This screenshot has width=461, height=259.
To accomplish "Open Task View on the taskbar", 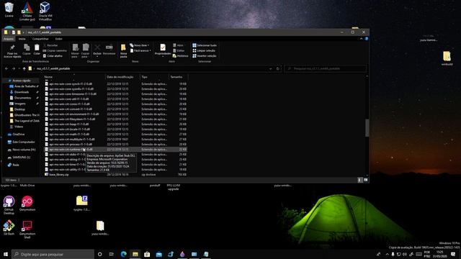I will tap(112, 254).
